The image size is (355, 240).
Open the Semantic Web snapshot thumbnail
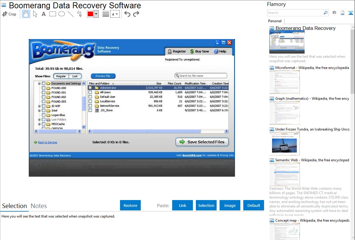pos(284,174)
